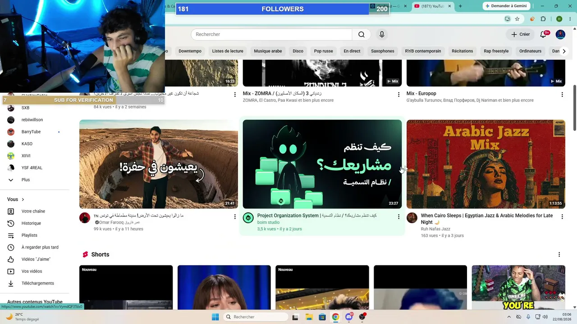Select the Disco category chip

[298, 51]
